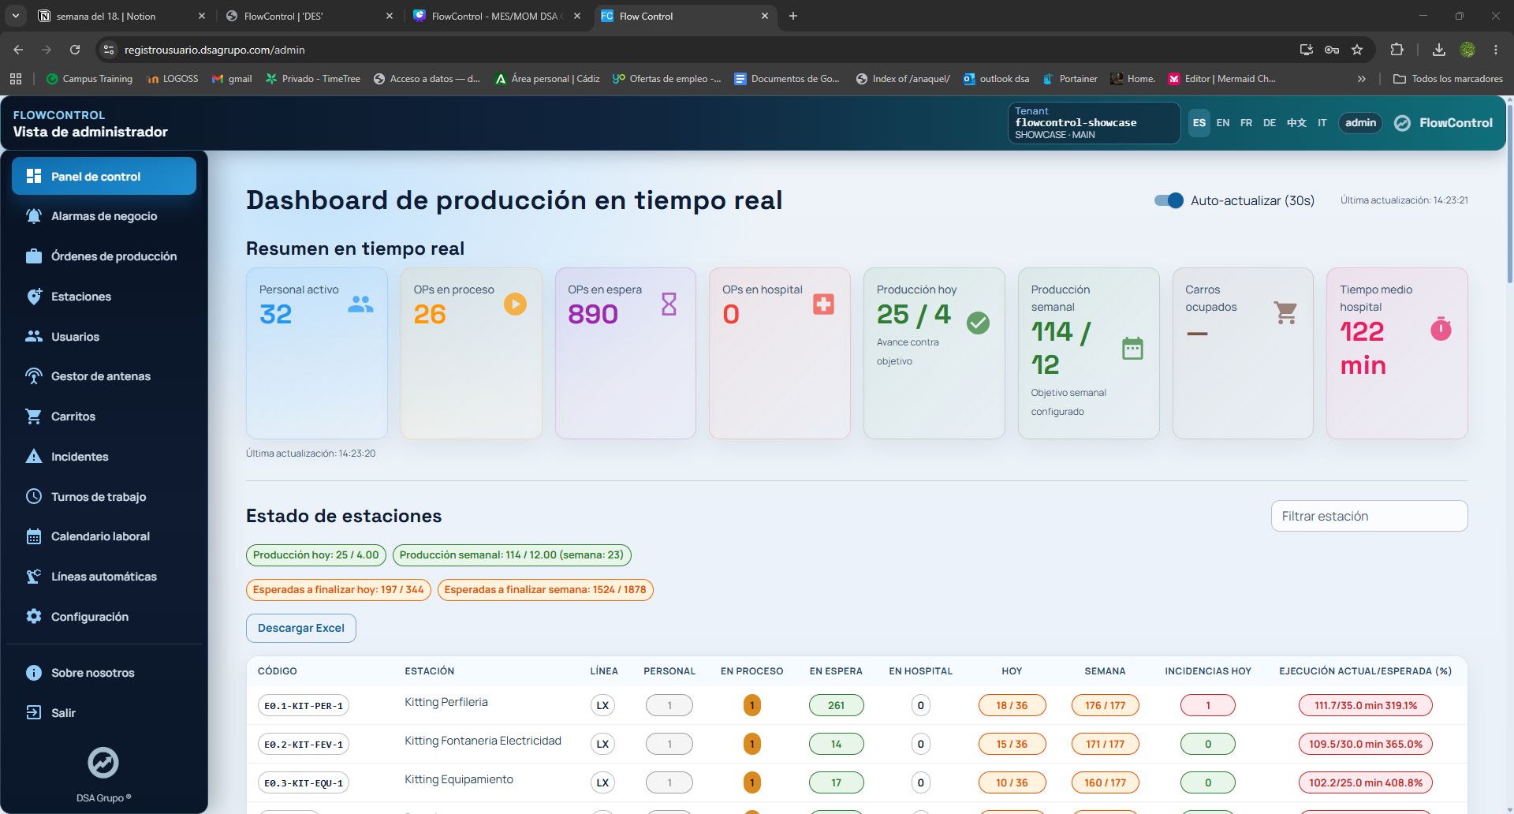
Task: Select the ES language option
Action: 1199,123
